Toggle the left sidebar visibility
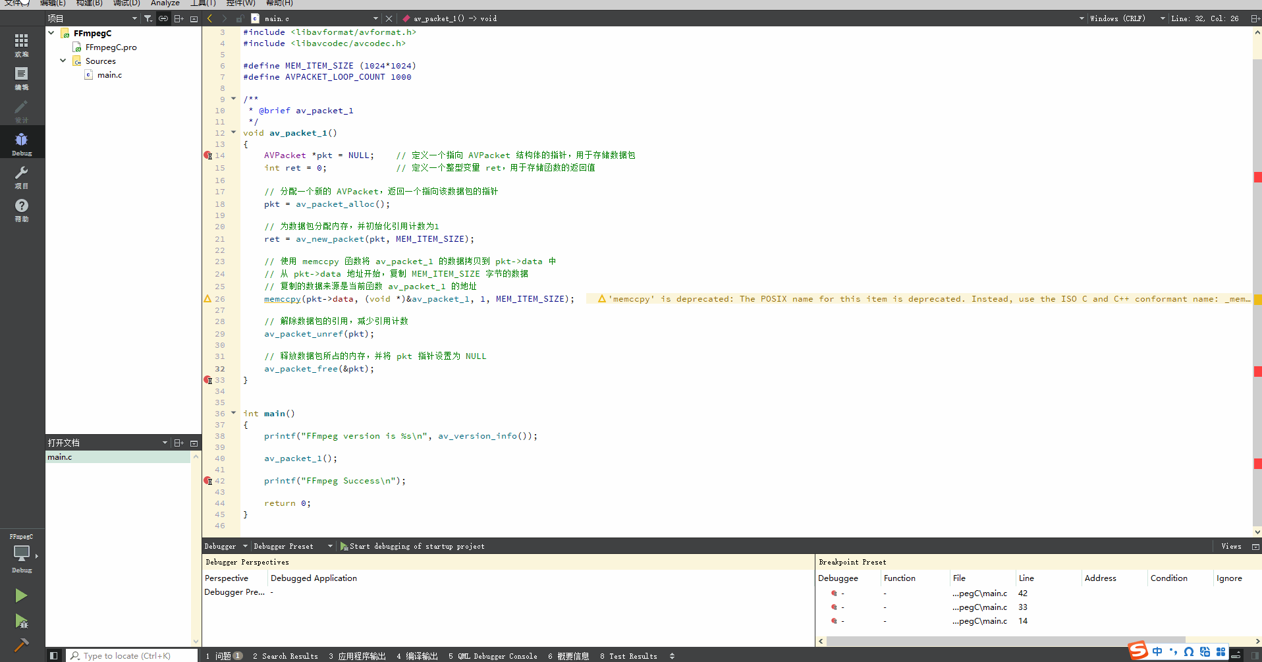Screen dimensions: 1262x662 click(54, 655)
